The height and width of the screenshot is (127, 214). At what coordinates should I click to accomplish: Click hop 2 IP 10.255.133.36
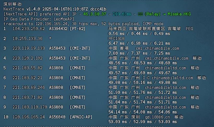pos(27,39)
